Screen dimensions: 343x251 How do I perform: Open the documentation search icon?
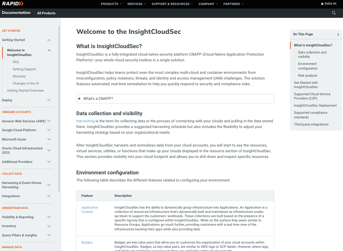tap(334, 13)
